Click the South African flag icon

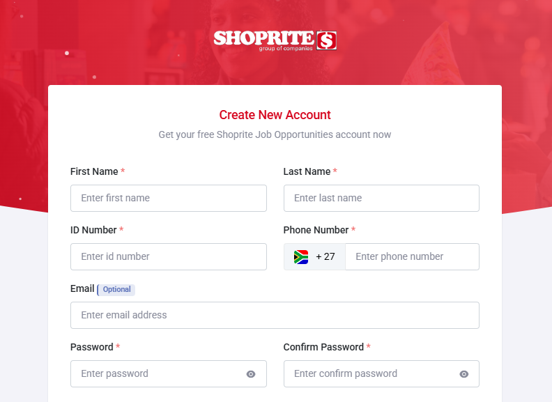pyautogui.click(x=301, y=256)
